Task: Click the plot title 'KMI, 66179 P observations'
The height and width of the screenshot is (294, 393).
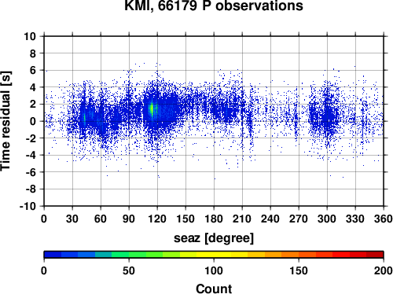Action: (214, 6)
